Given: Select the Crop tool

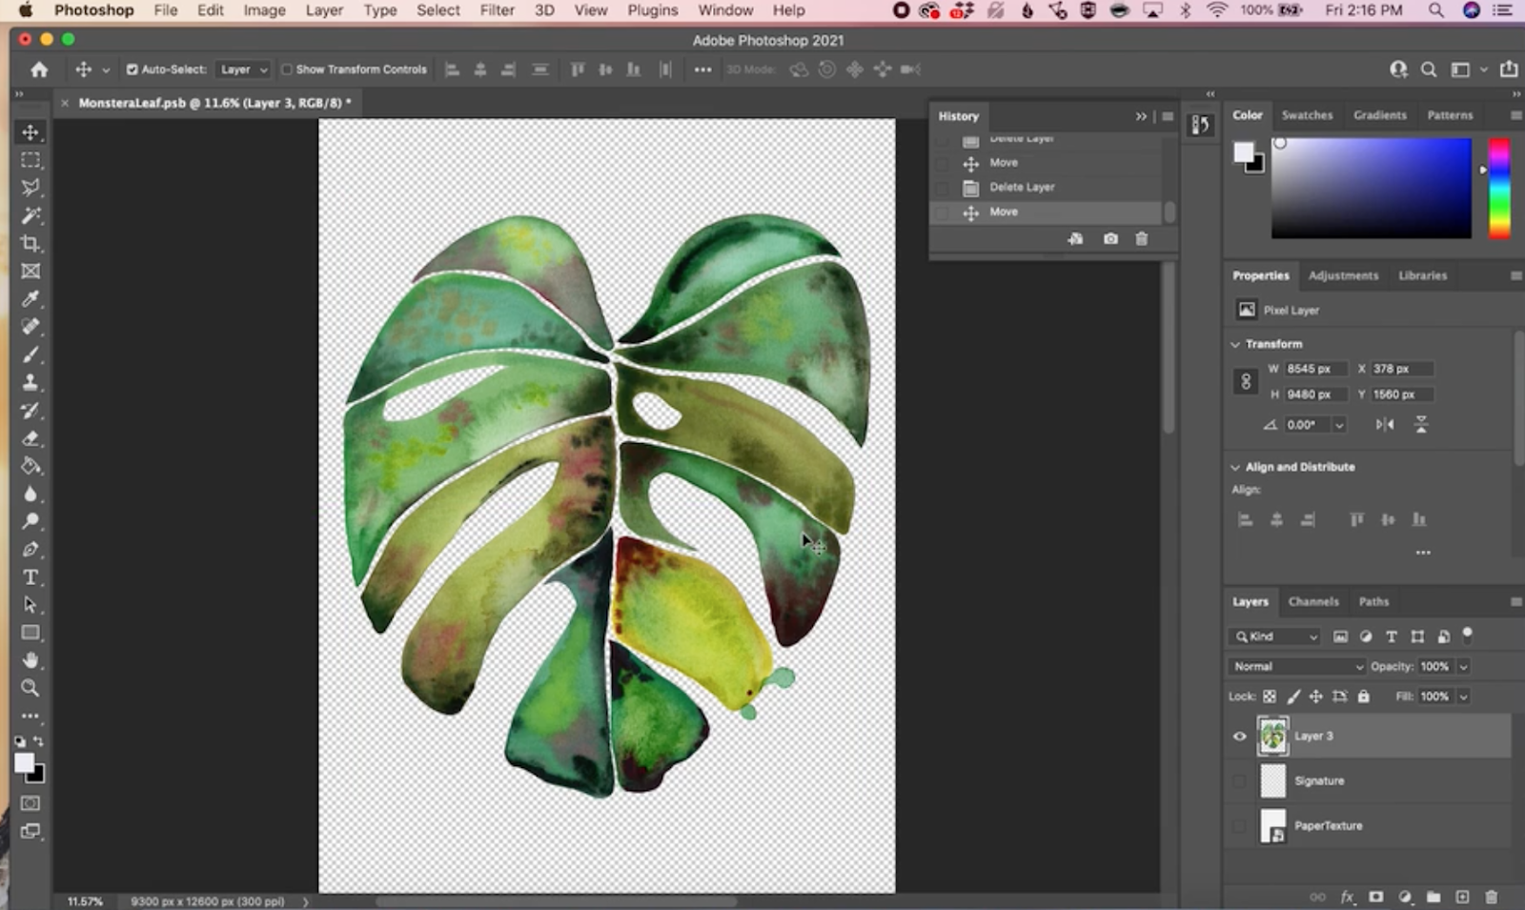Looking at the screenshot, I should click(30, 243).
